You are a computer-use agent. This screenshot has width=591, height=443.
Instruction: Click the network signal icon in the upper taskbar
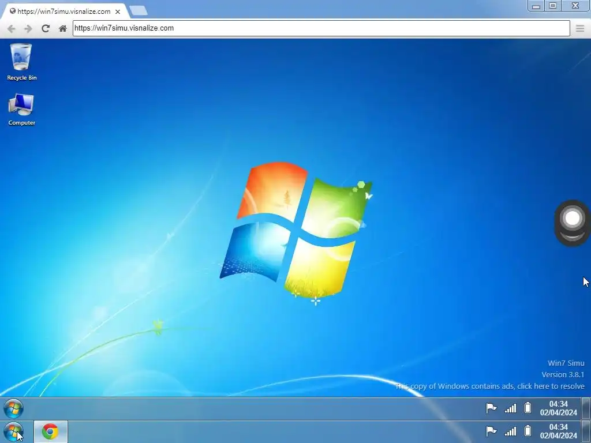pos(510,408)
